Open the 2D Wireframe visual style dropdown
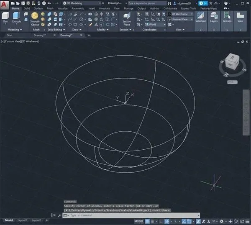 click(180, 14)
